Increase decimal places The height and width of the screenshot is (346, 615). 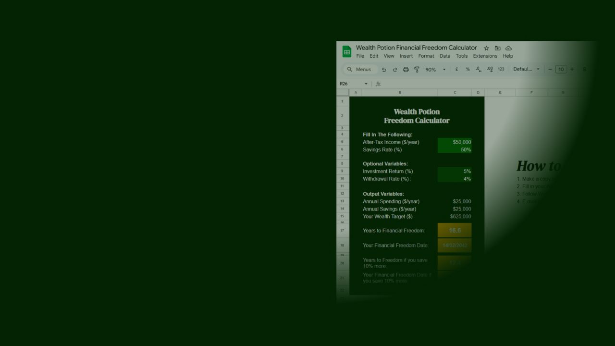pos(490,69)
